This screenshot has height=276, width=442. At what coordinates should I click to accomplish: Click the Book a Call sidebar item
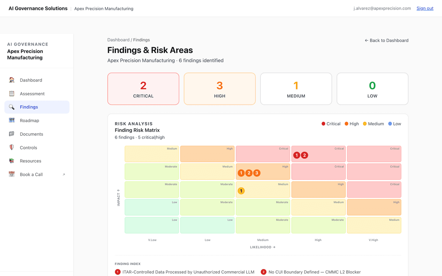(x=37, y=174)
